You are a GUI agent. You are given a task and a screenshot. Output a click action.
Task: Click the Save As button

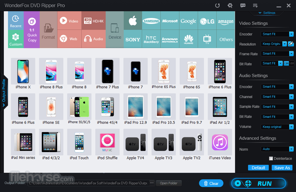[282, 168]
